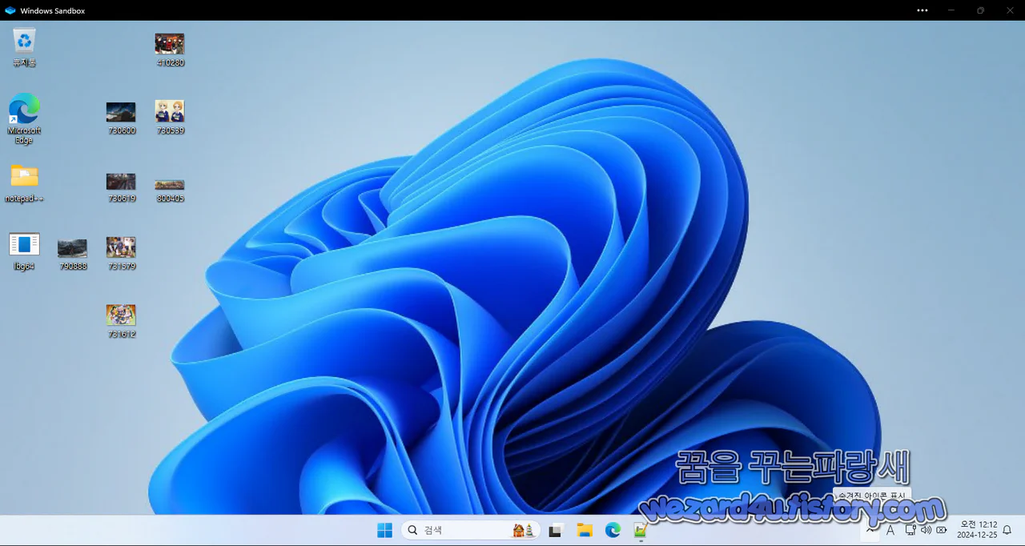Select image thumbnail named 731579
Screen dimensions: 1025x546
(121, 252)
